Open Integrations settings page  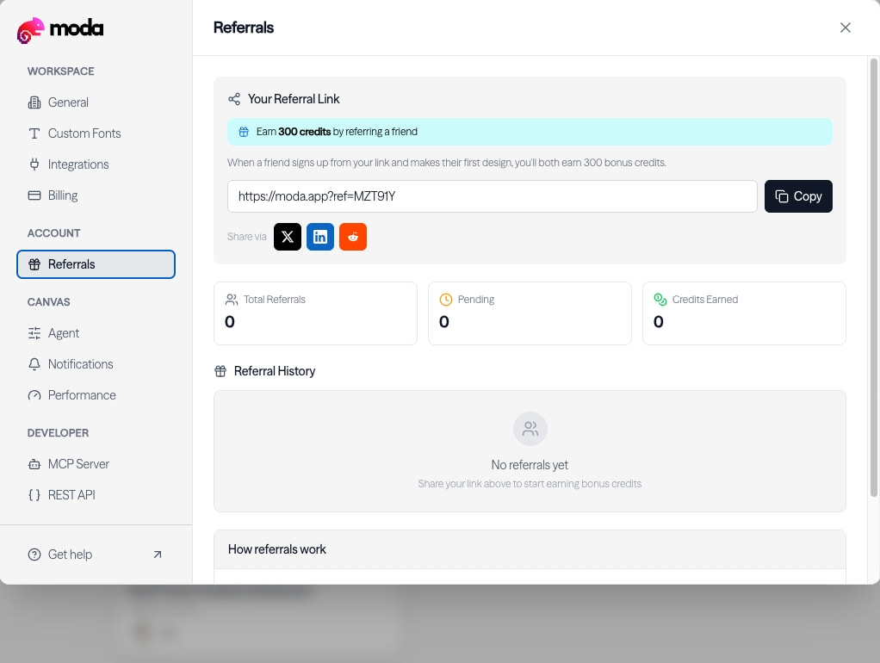[x=96, y=164]
